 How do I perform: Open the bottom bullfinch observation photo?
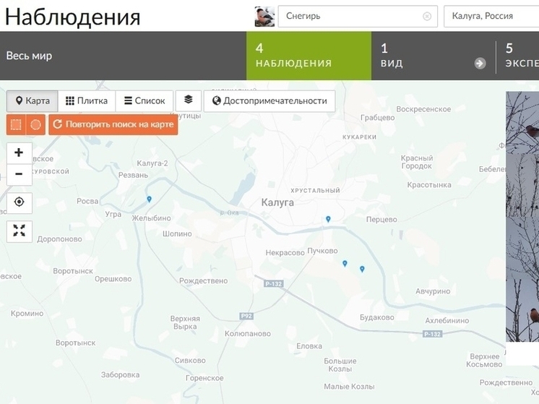point(522,311)
